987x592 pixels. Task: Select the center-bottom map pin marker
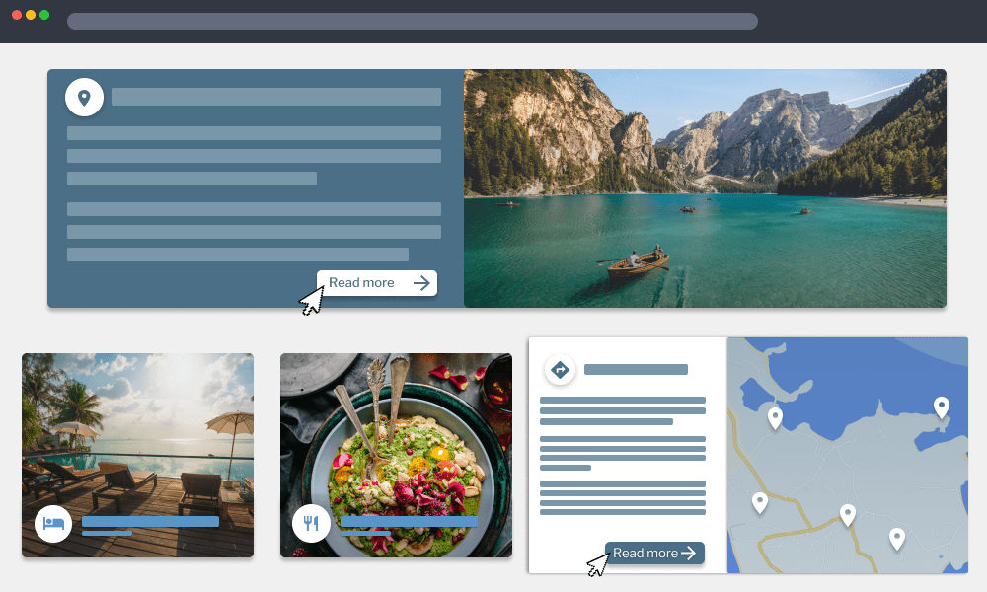point(847,514)
